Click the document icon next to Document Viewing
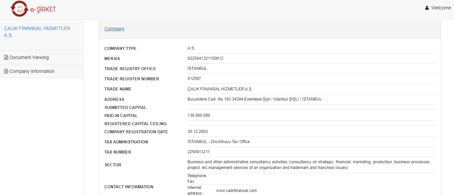 6,57
